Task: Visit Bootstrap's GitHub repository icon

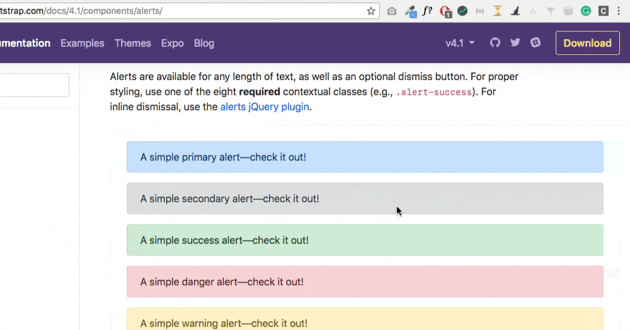Action: click(495, 43)
